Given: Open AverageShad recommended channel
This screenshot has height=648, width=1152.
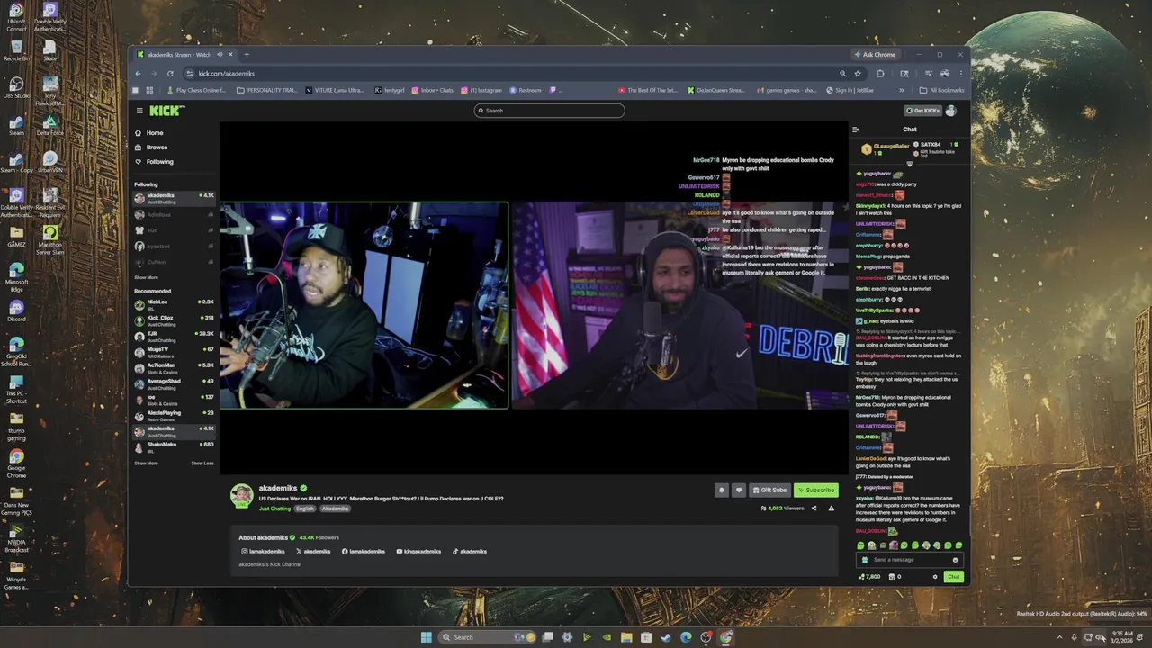Looking at the screenshot, I should coord(174,383).
